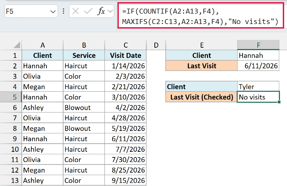Click the Service header cell

click(x=84, y=55)
